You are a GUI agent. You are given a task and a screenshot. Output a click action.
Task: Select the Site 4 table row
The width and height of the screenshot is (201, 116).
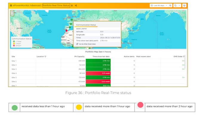coord(98,73)
